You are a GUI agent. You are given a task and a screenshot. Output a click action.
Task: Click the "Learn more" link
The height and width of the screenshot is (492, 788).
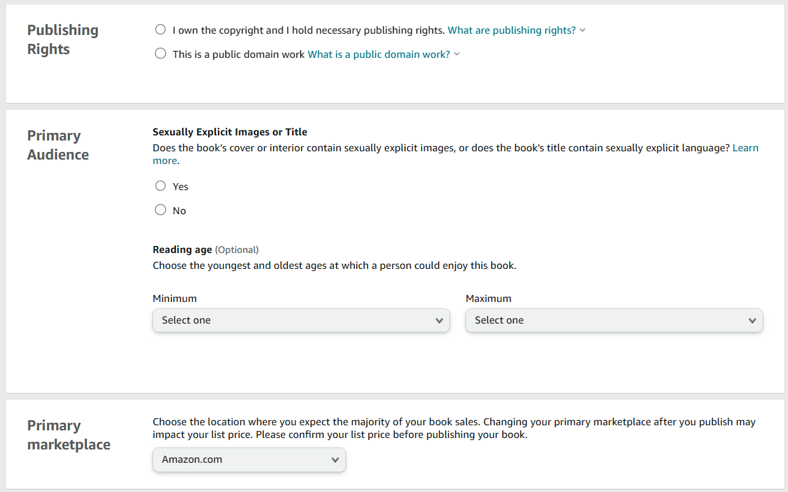pyautogui.click(x=745, y=147)
